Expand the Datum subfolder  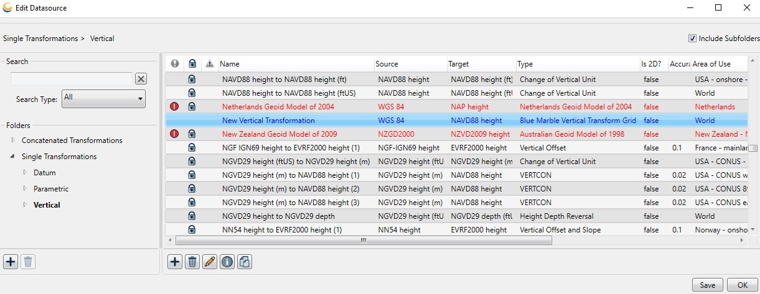click(25, 173)
